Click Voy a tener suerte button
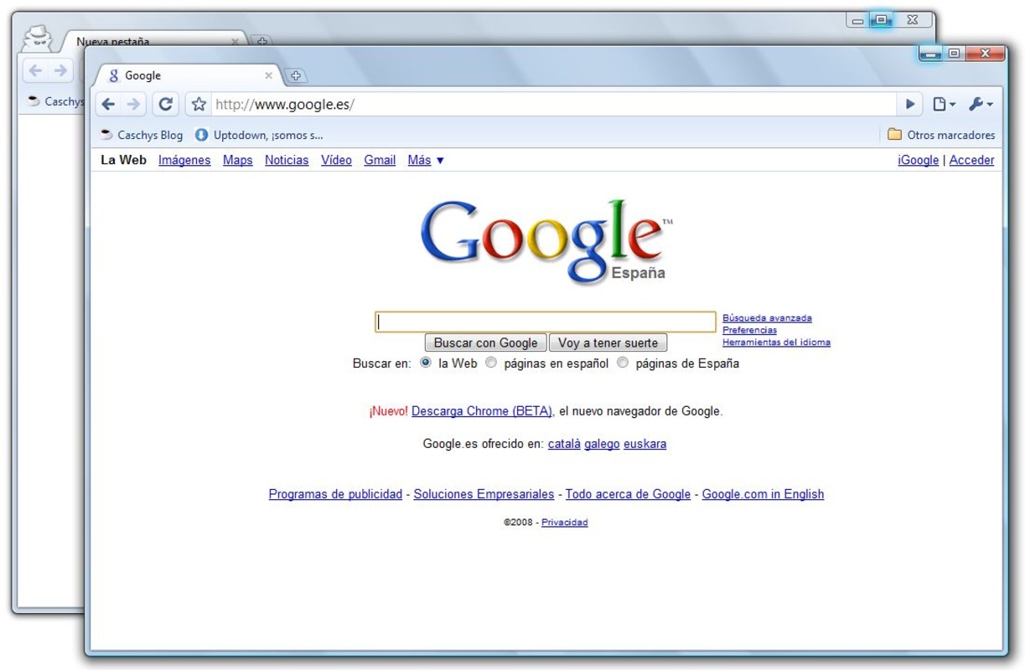The width and height of the screenshot is (1025, 670). pos(608,343)
